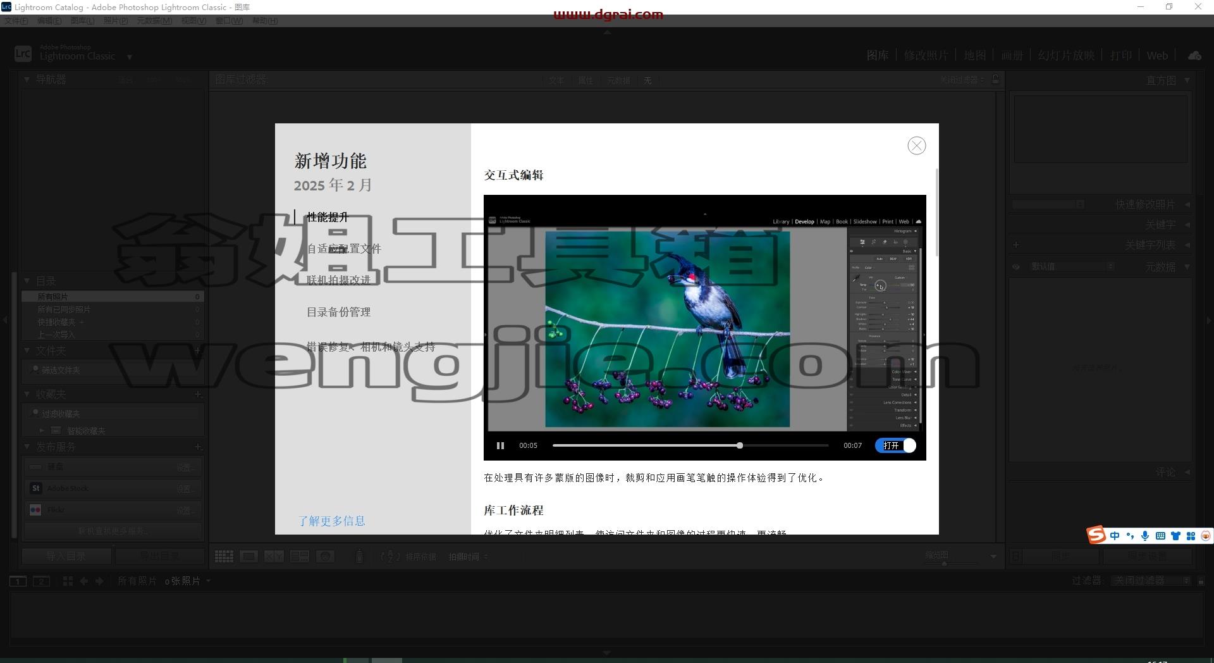
Task: Seek the video progress bar handle
Action: pos(739,445)
